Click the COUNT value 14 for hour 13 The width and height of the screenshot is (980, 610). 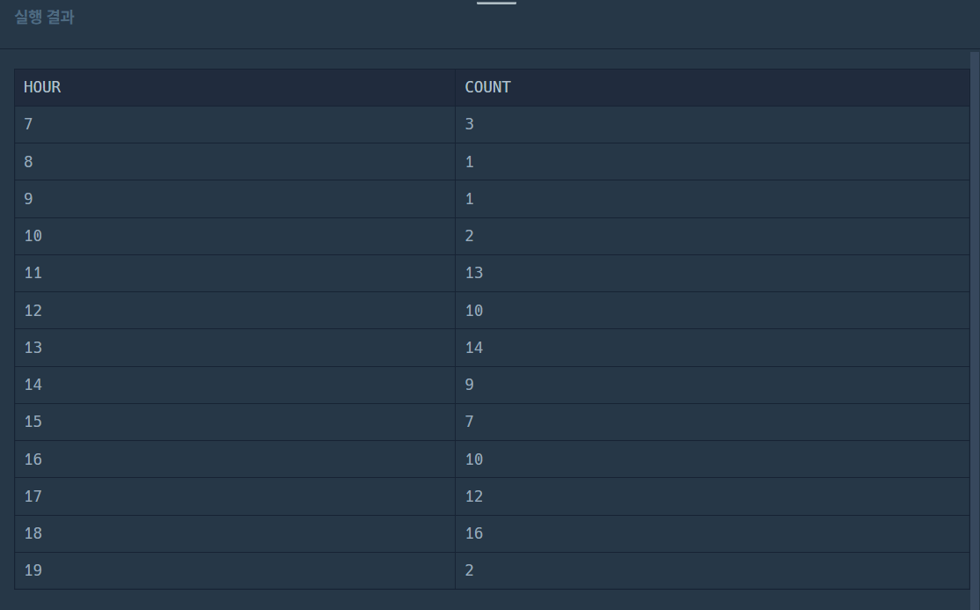point(713,348)
